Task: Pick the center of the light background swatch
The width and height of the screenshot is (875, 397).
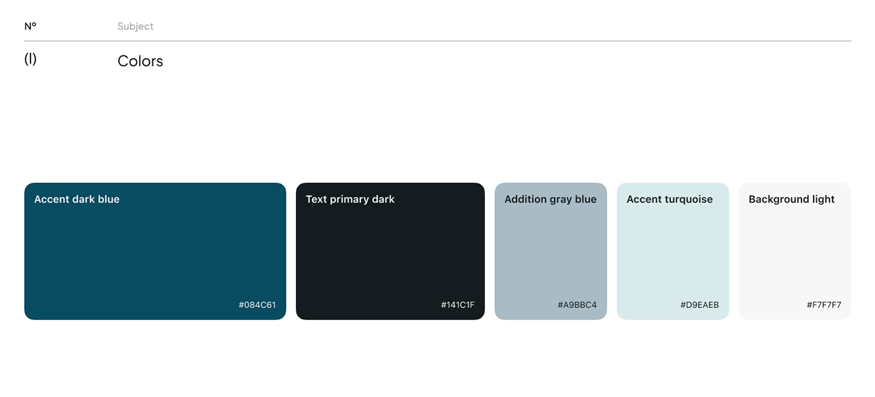Action: tap(795, 251)
